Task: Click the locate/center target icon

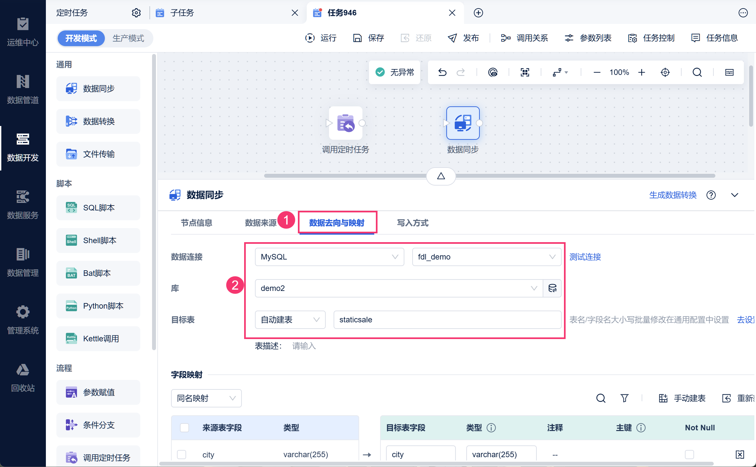Action: 665,72
